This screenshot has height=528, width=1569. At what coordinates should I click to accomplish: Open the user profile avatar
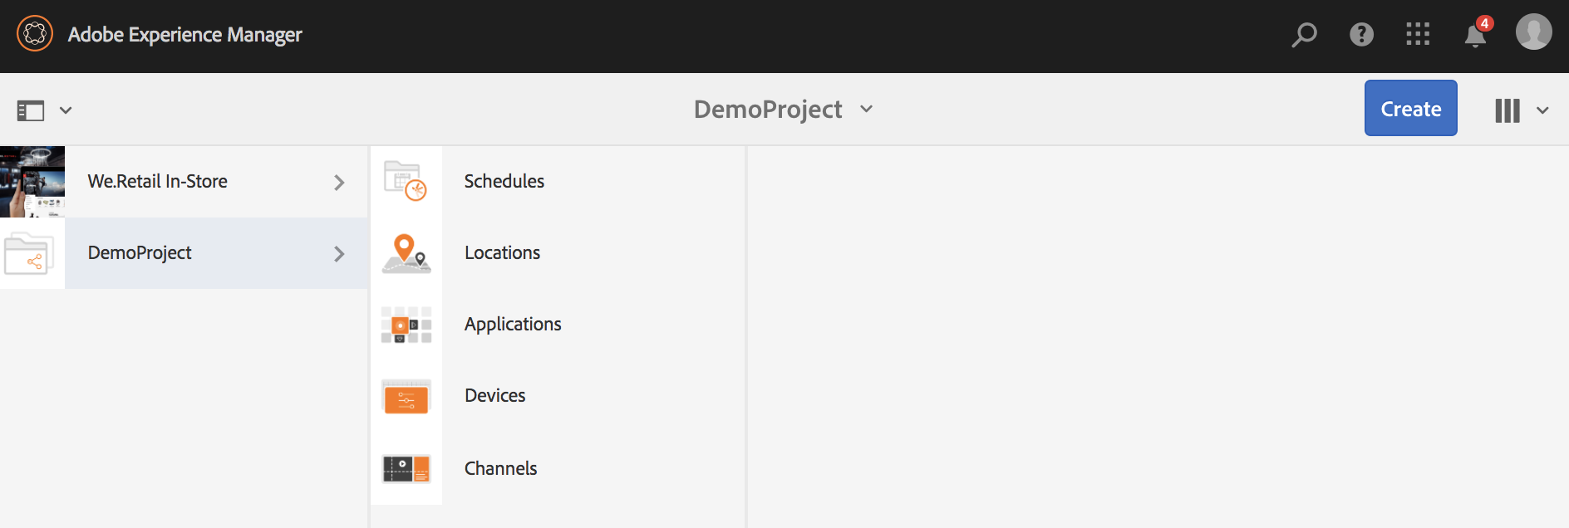[1534, 32]
